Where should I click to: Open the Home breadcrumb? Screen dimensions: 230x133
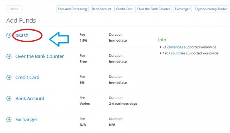[14, 9]
